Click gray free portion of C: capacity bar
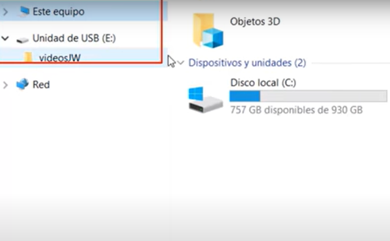 [323, 96]
